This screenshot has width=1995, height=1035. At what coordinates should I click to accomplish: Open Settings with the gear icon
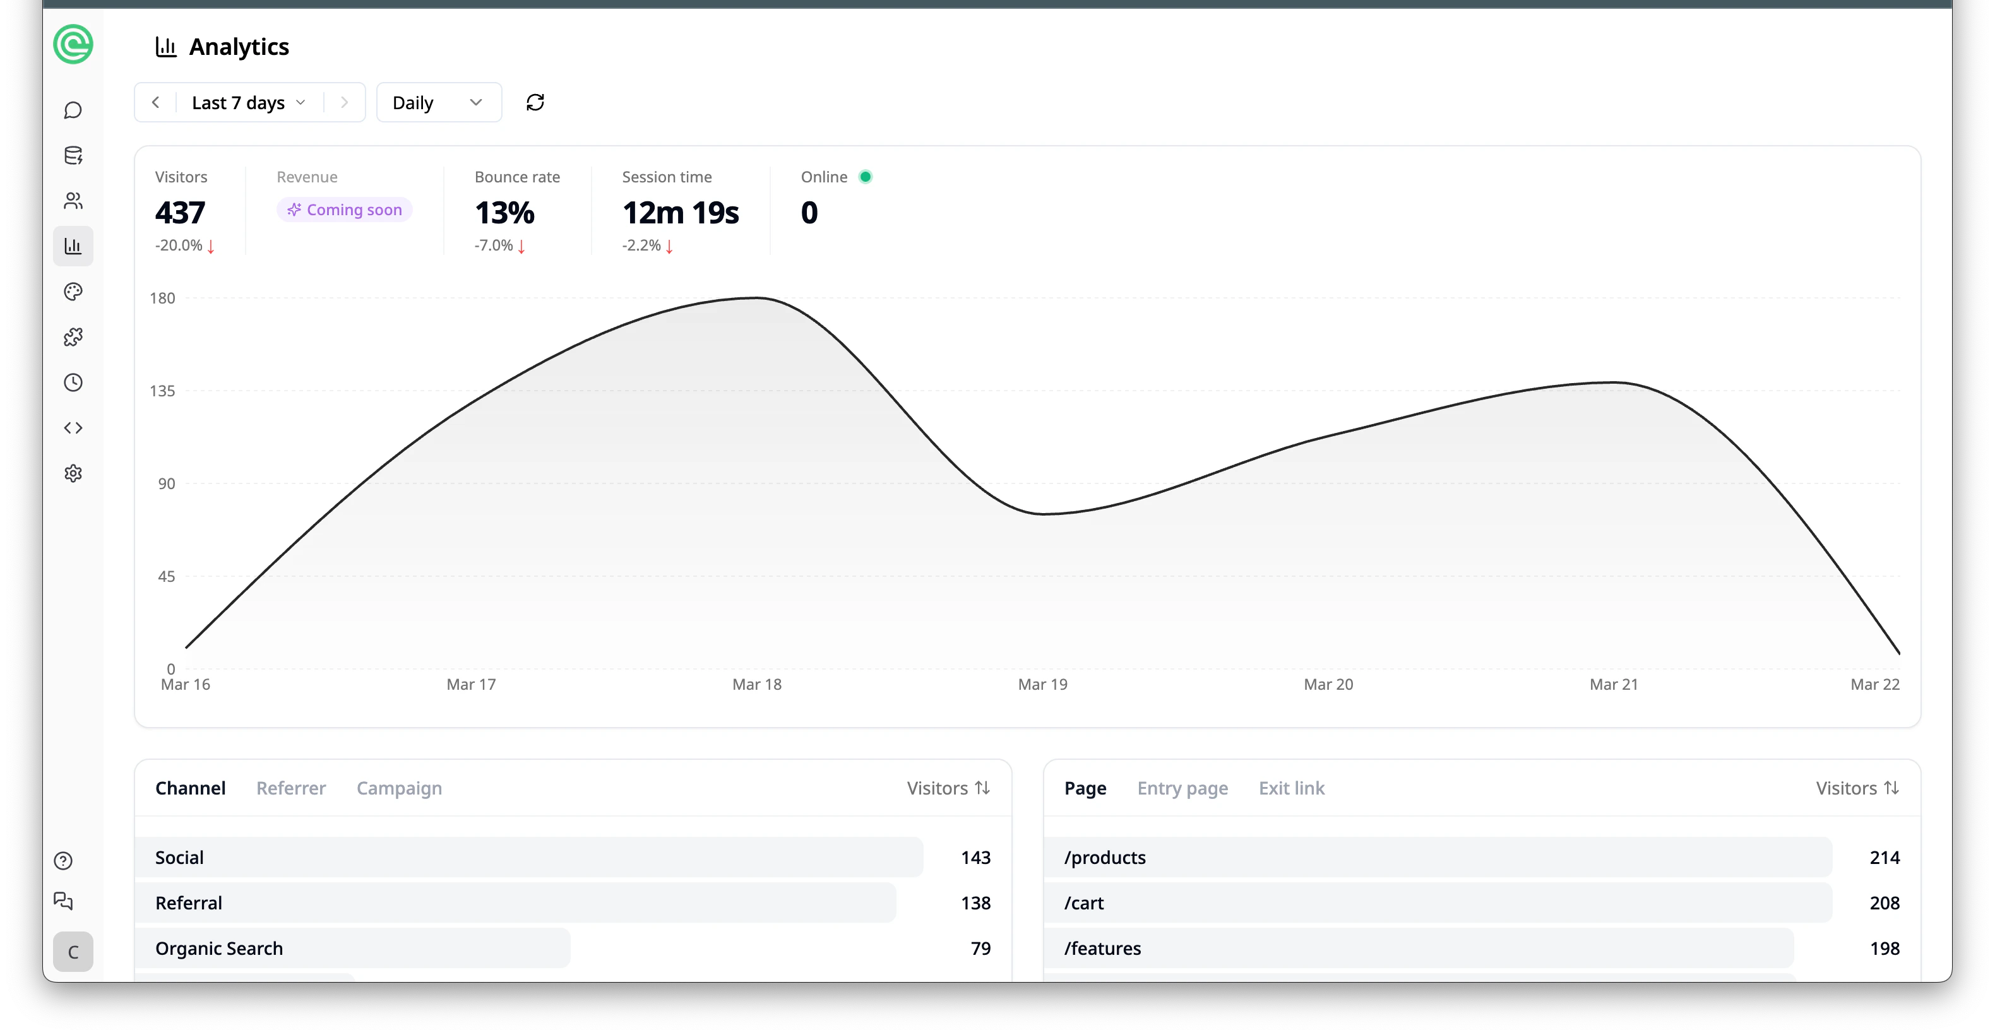tap(73, 473)
